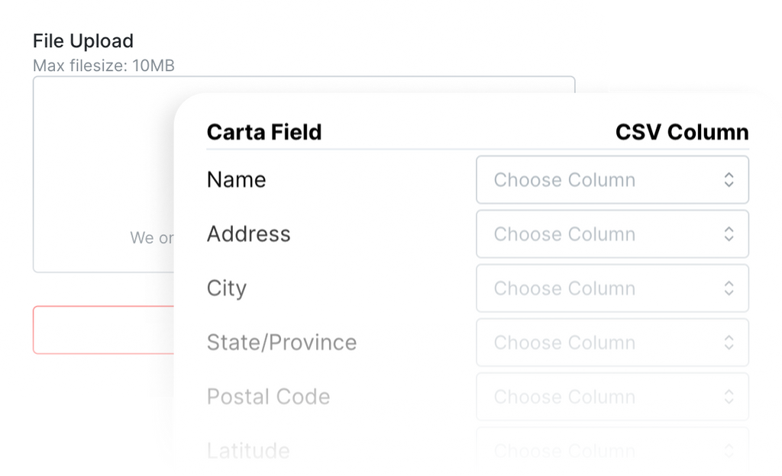Click the CSV Column header
The image size is (782, 476).
(x=681, y=133)
